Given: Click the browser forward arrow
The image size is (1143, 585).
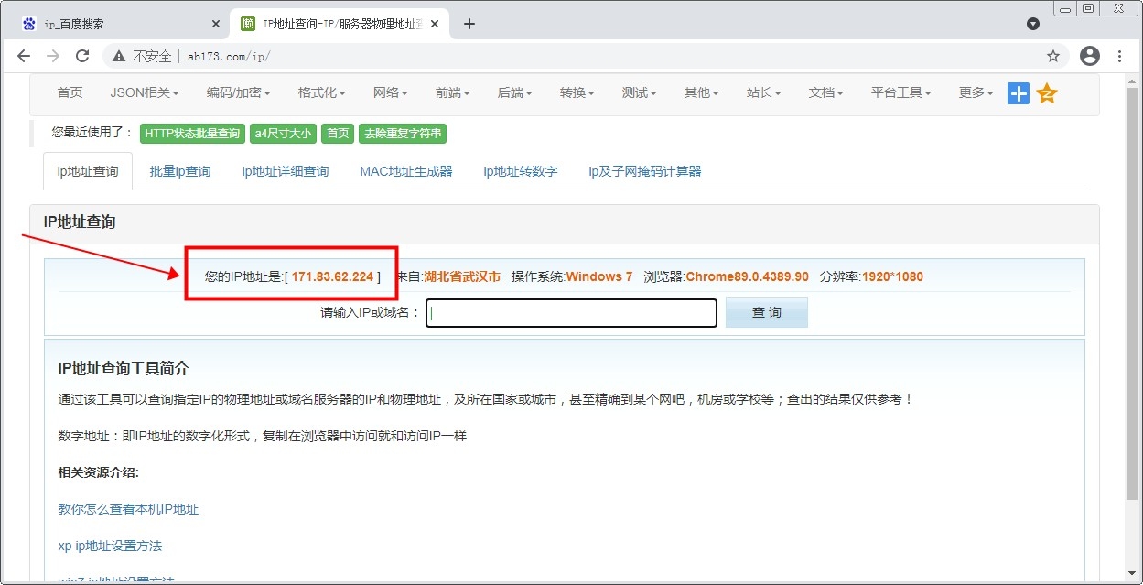Looking at the screenshot, I should pos(53,56).
